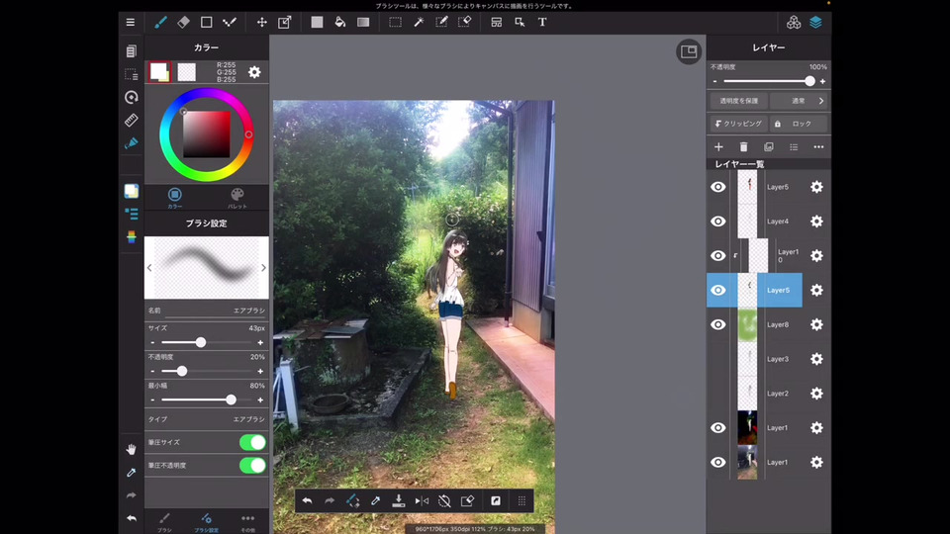Open more layer options ellipsis
This screenshot has height=534, width=950.
click(x=818, y=147)
